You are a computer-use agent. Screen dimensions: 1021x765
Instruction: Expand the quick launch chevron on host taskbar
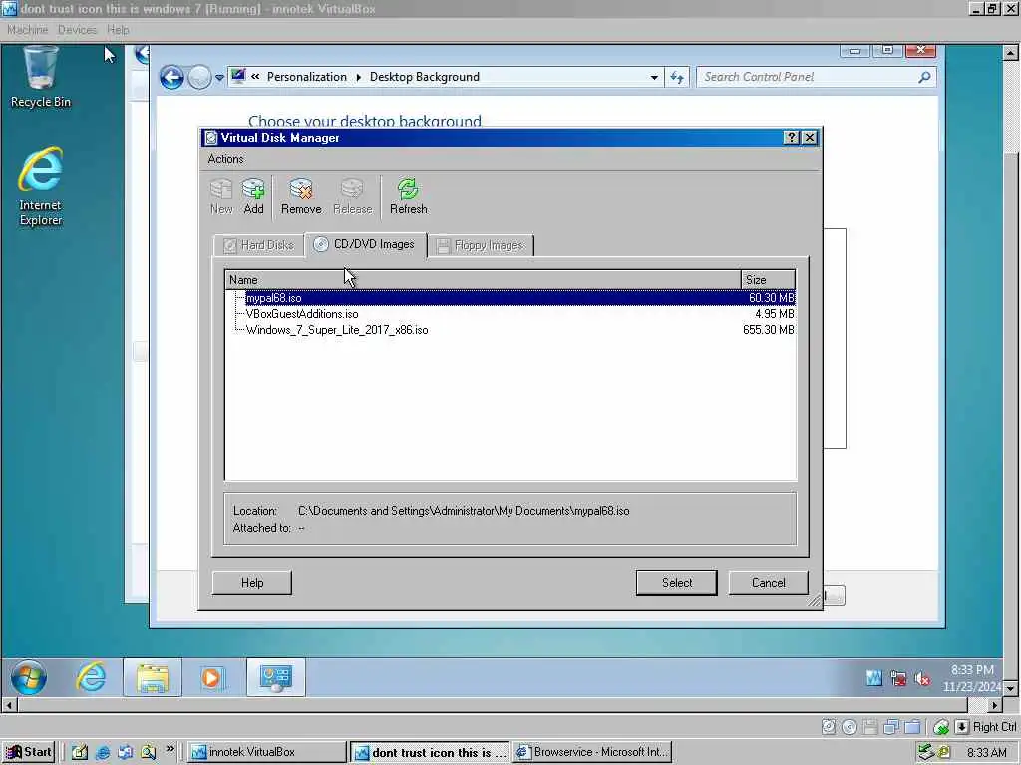pos(170,749)
